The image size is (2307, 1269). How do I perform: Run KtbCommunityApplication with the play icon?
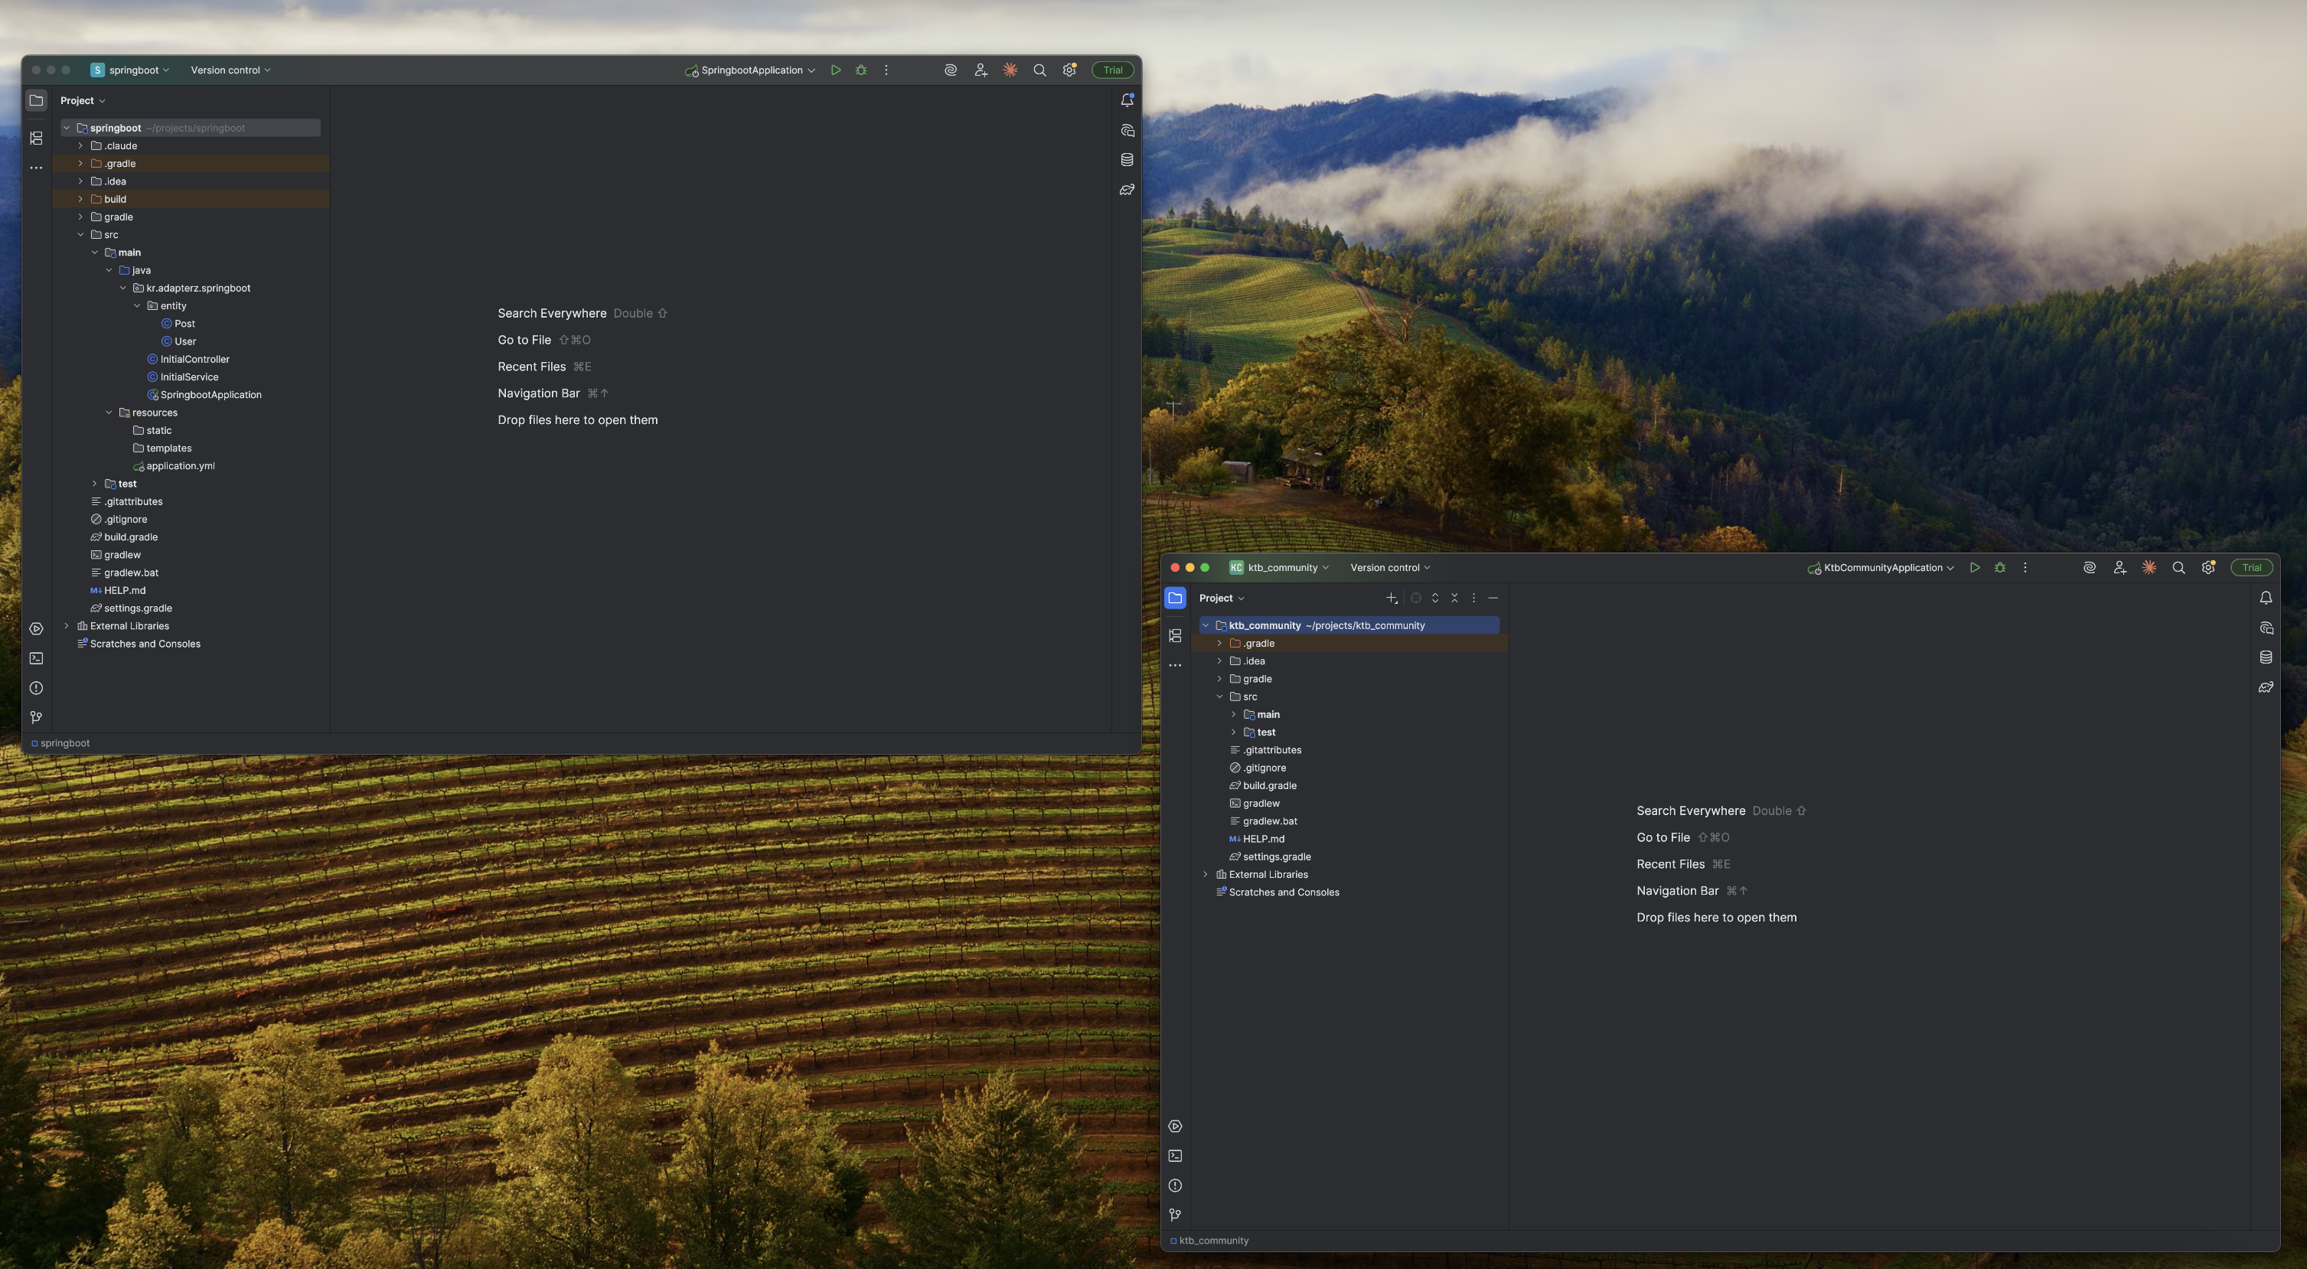point(1974,568)
